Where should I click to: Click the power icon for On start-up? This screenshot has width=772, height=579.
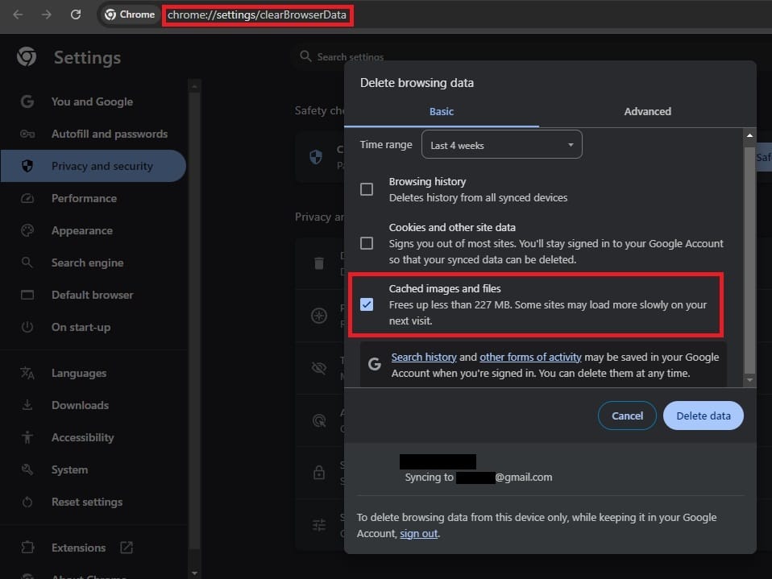(x=27, y=327)
